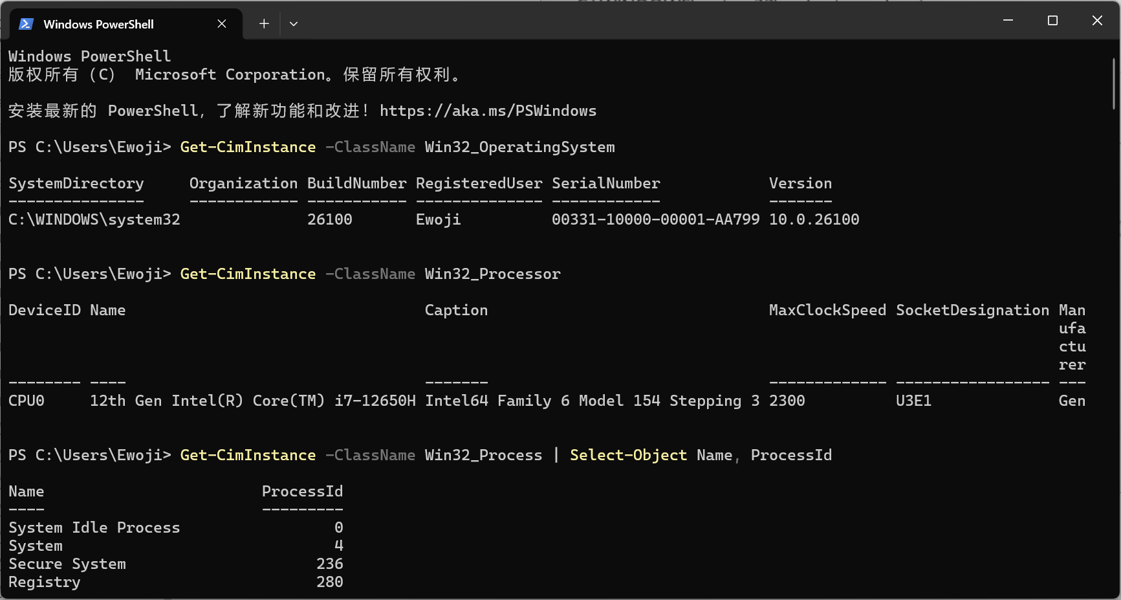Click the Win32_Processor command text
The image size is (1121, 600).
coord(492,274)
